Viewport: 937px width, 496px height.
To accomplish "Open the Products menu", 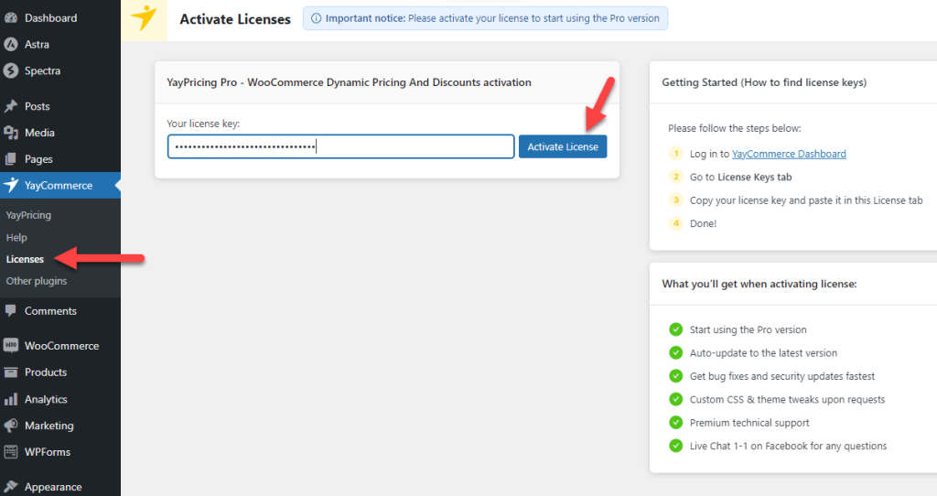I will (46, 372).
